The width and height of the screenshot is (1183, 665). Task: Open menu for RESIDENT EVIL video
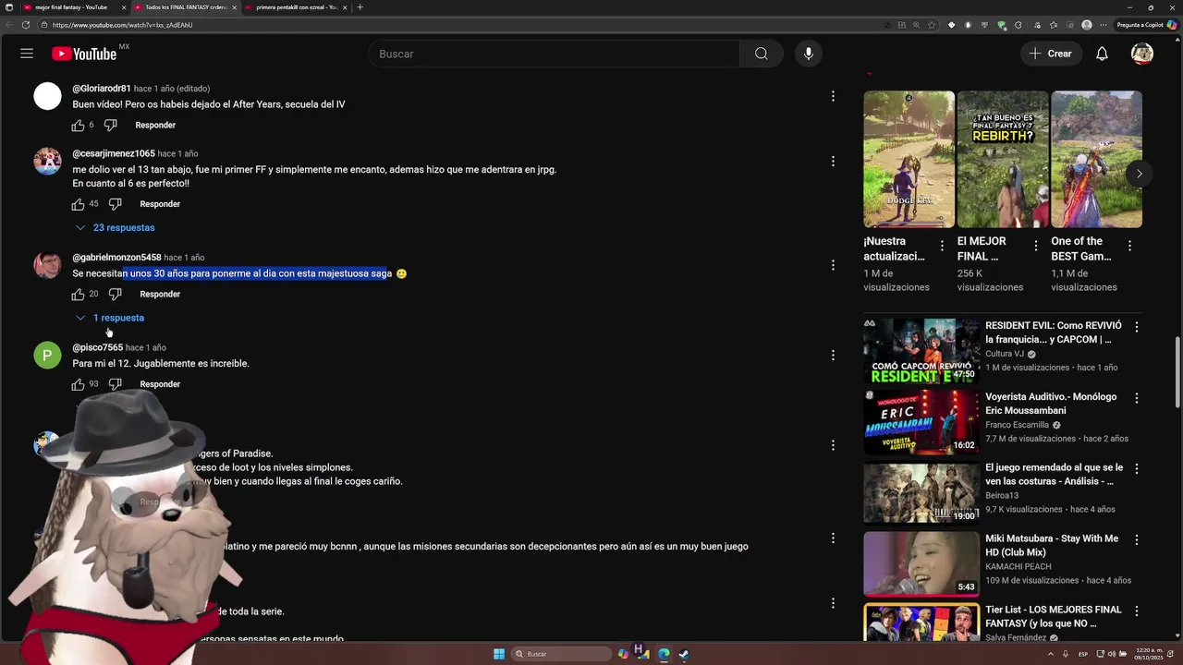click(x=1137, y=327)
